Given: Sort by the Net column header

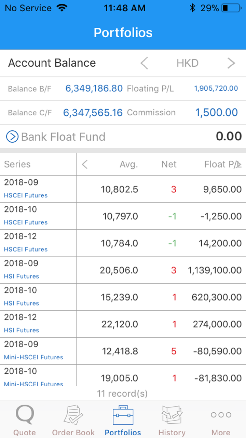Looking at the screenshot, I should click(x=169, y=165).
